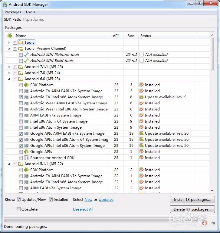Click the scroll up arrow of the package list
The height and width of the screenshot is (233, 220).
[212, 35]
